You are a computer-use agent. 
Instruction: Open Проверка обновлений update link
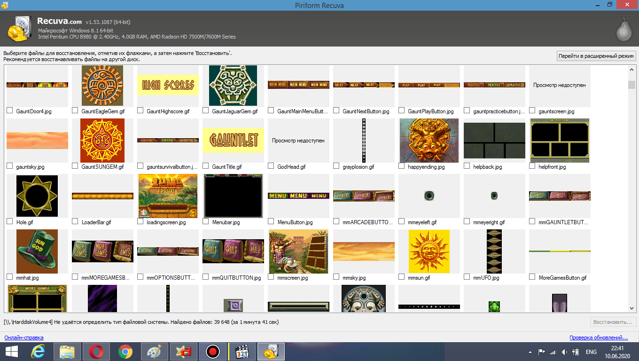pos(599,337)
